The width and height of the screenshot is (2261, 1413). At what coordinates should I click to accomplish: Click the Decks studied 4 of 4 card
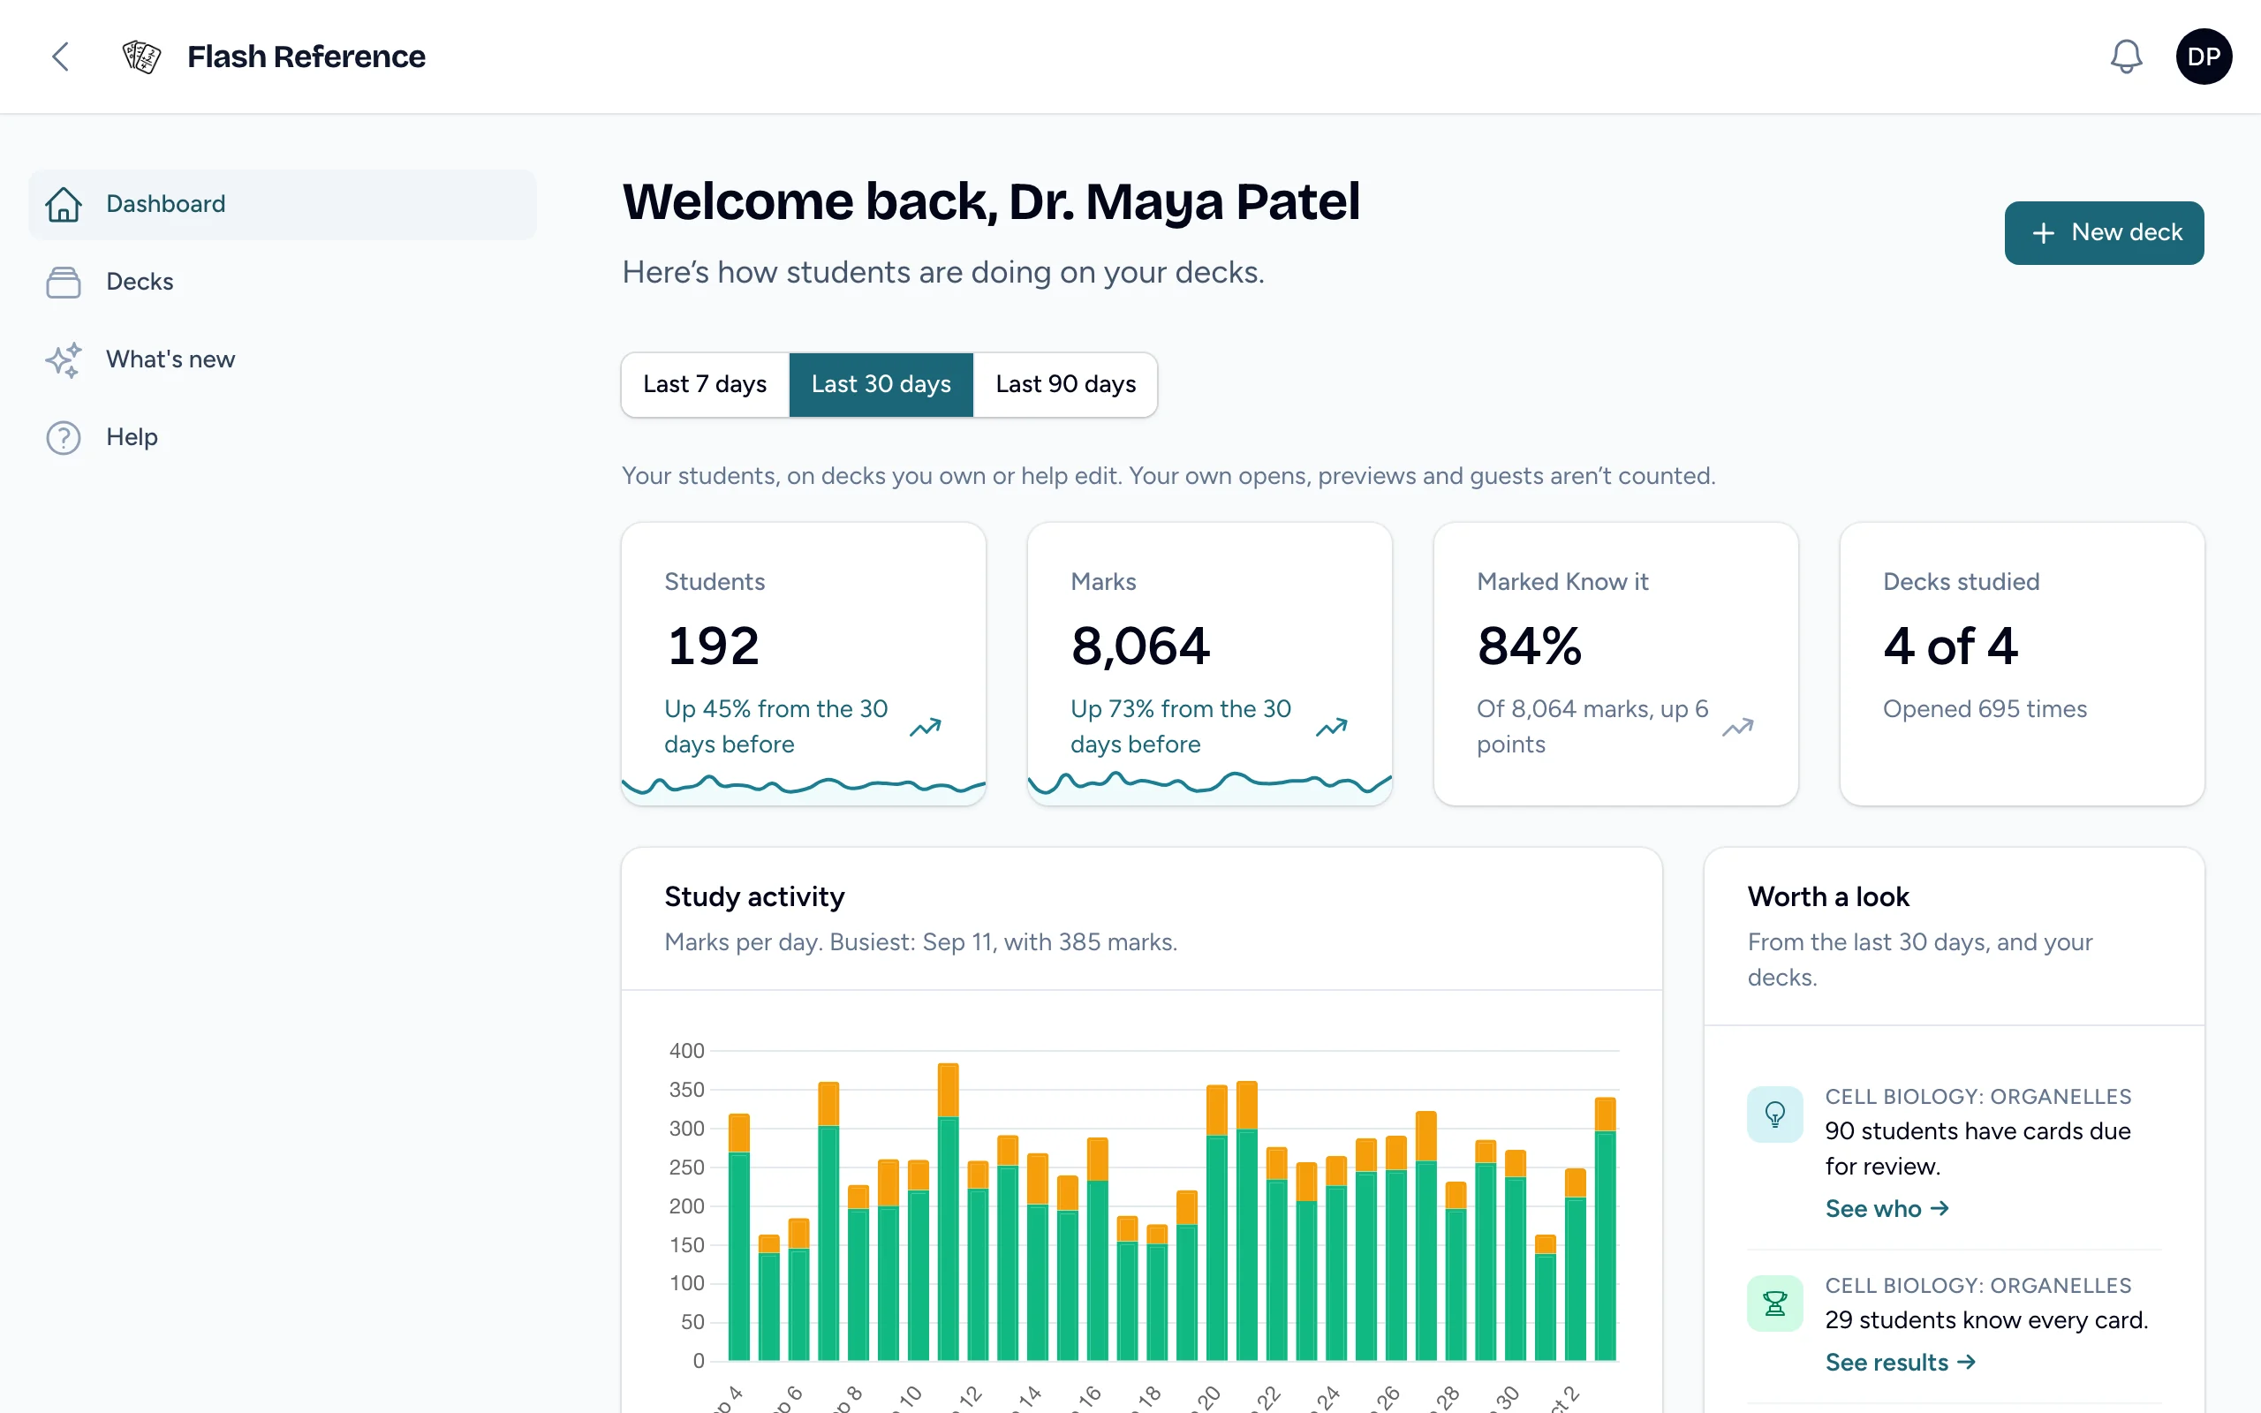(2022, 663)
